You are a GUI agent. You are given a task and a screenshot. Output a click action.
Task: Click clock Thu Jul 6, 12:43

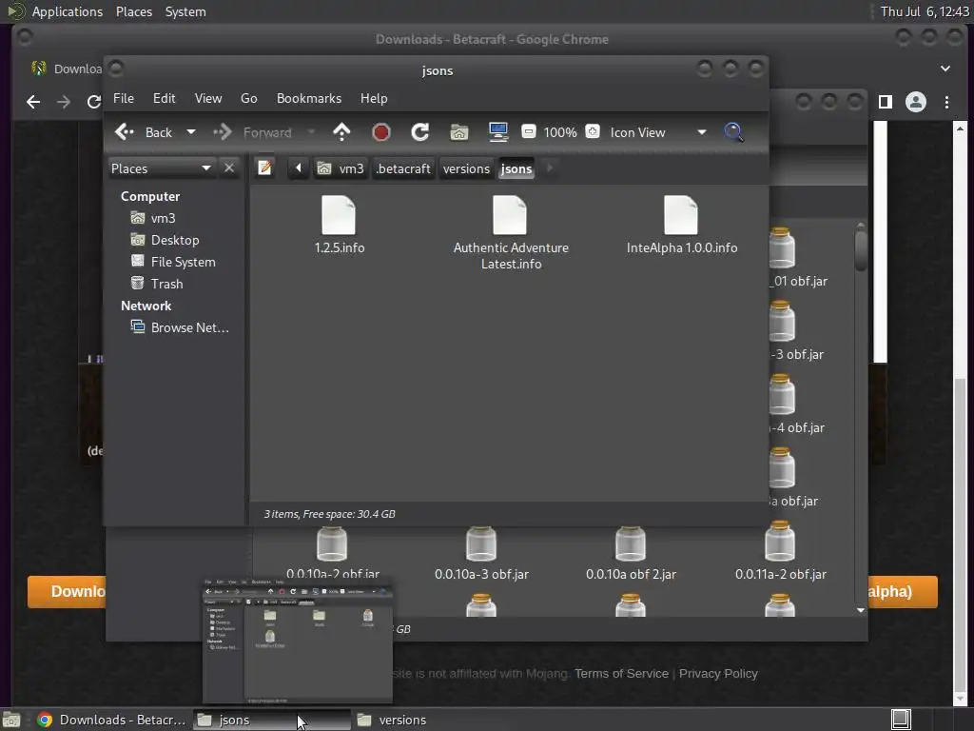[925, 11]
